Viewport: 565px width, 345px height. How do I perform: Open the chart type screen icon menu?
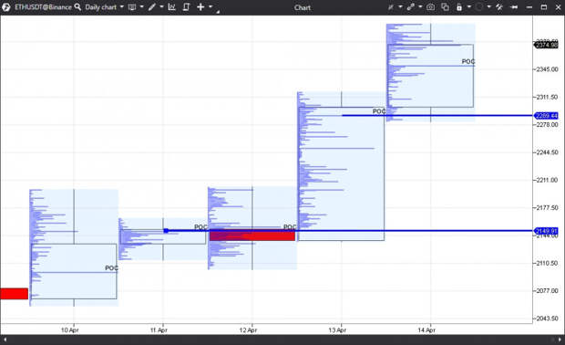pyautogui.click(x=132, y=7)
